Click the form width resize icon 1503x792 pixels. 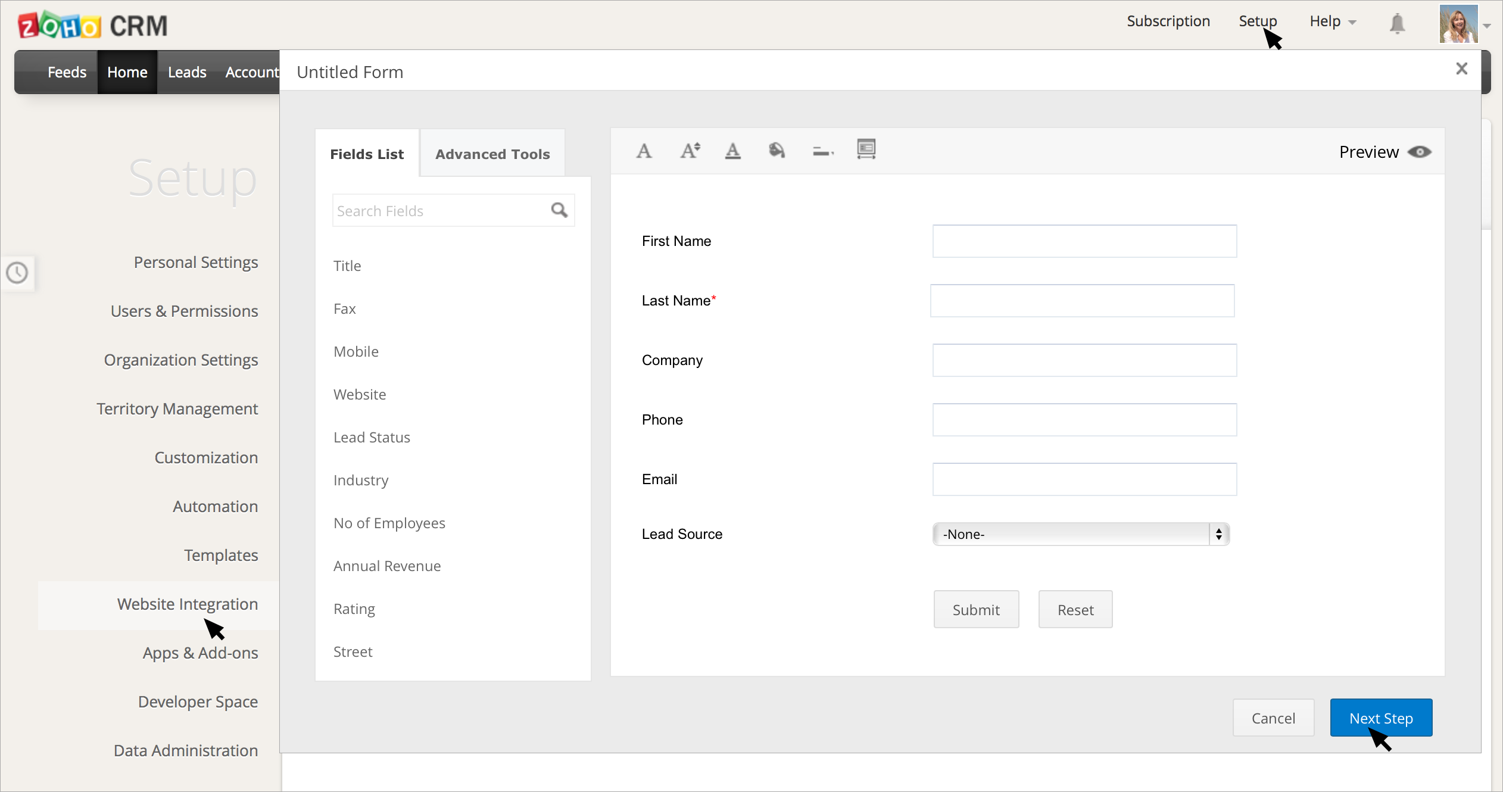[x=866, y=149]
